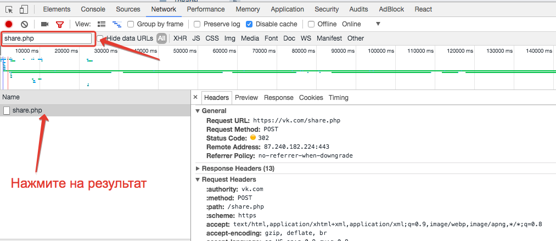Clear the network log
Image resolution: width=556 pixels, height=241 pixels.
(24, 24)
